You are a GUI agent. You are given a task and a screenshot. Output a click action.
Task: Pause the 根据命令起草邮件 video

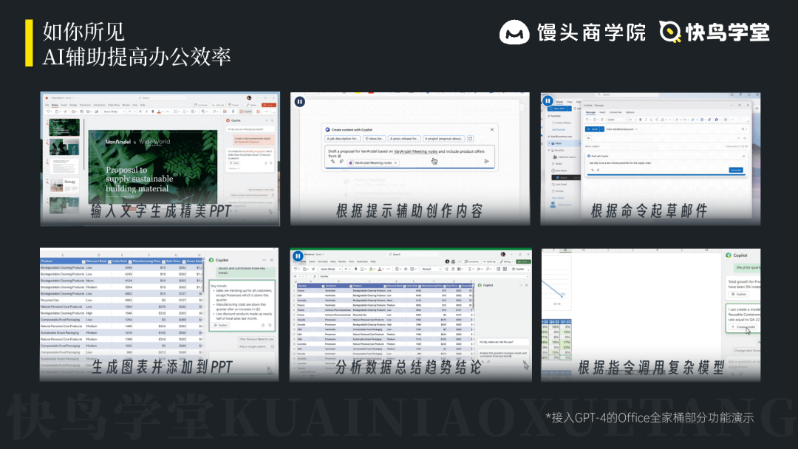(x=548, y=100)
